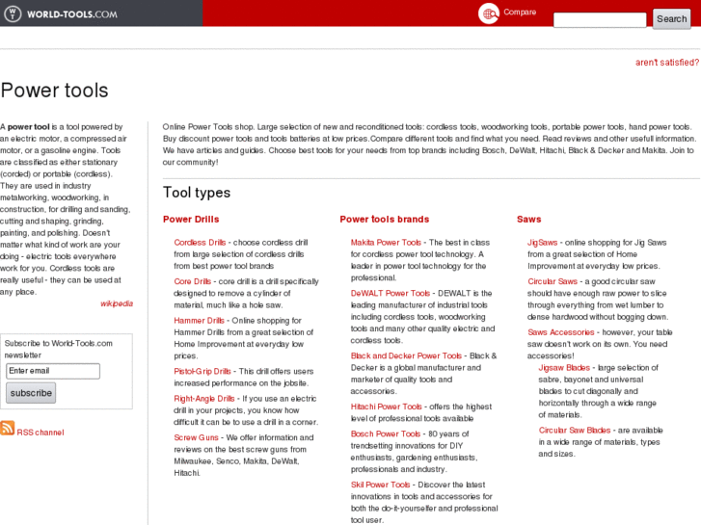Click the subscribe button

tap(31, 393)
